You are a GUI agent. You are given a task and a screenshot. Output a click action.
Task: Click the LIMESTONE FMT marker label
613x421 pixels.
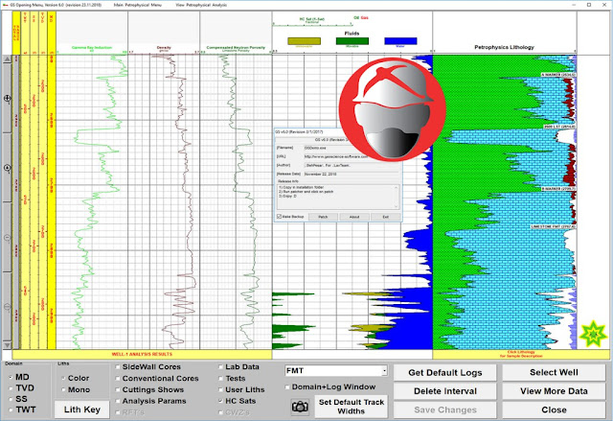553,227
